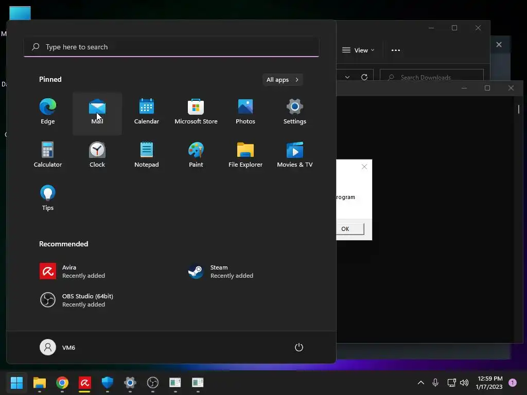This screenshot has height=395, width=527.
Task: Open the Paint app
Action: 196,155
